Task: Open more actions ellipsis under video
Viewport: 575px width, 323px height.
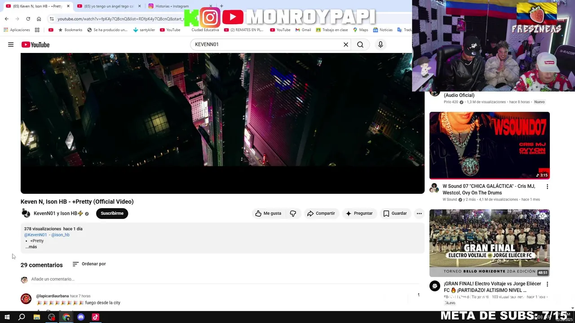Action: 419,214
